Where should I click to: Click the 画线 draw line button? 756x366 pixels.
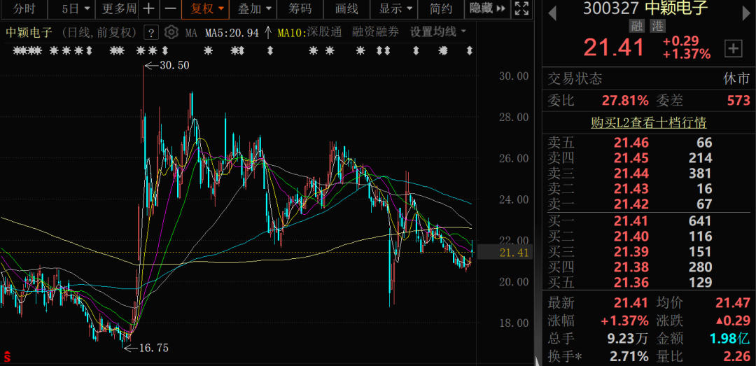(346, 9)
